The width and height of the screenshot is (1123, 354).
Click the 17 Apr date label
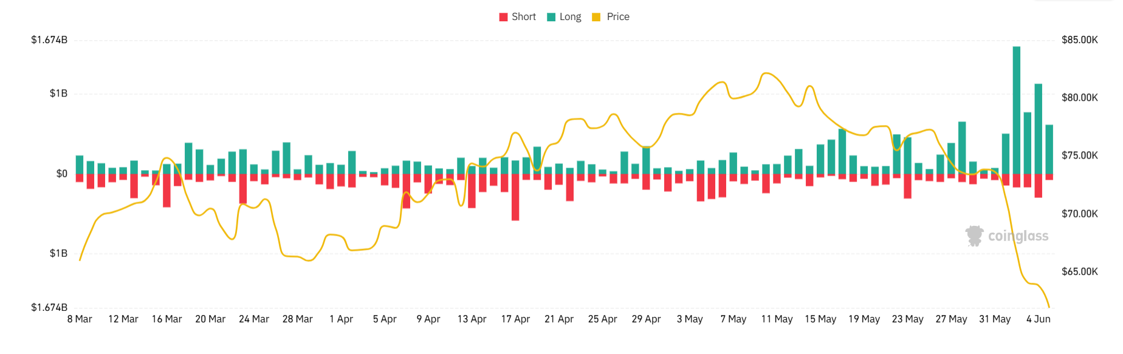pyautogui.click(x=515, y=319)
